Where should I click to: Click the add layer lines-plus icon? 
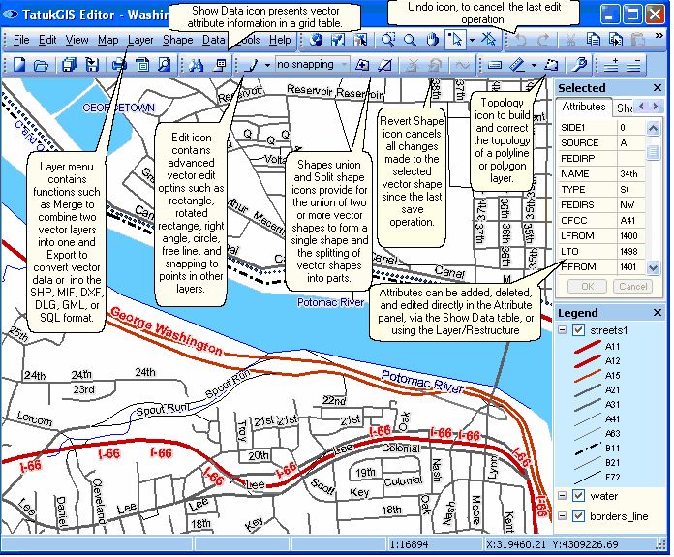(611, 65)
